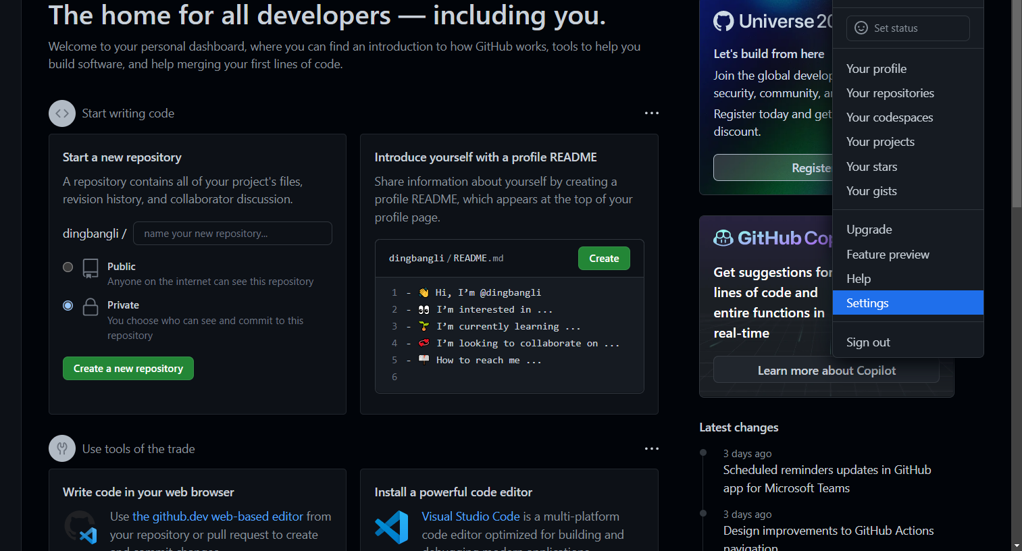1022x551 pixels.
Task: Click the private repository lock icon
Action: point(91,307)
